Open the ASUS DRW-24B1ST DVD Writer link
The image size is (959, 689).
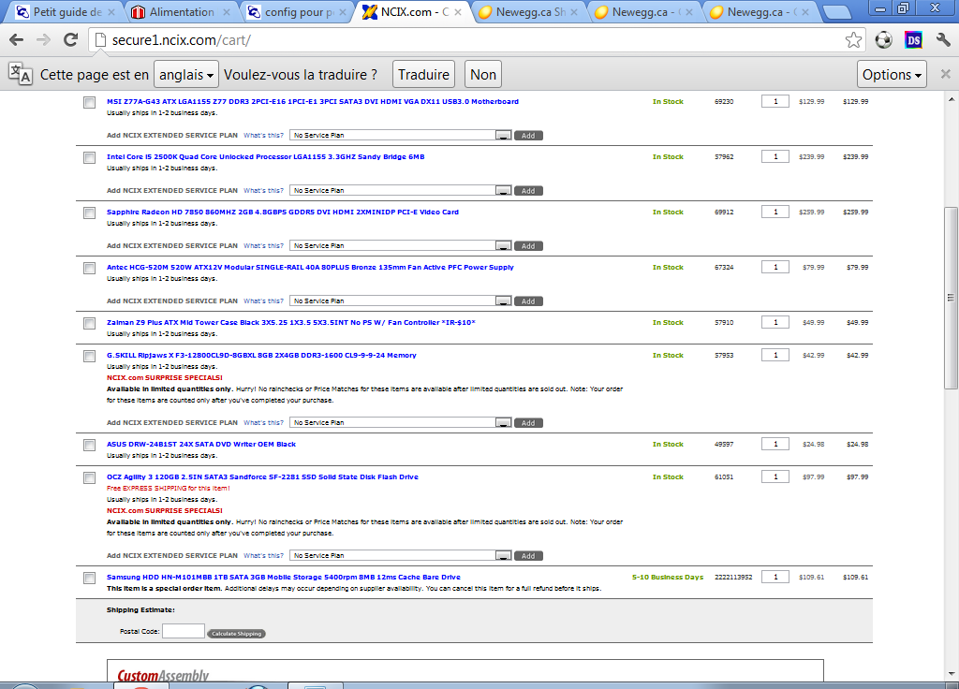point(201,445)
